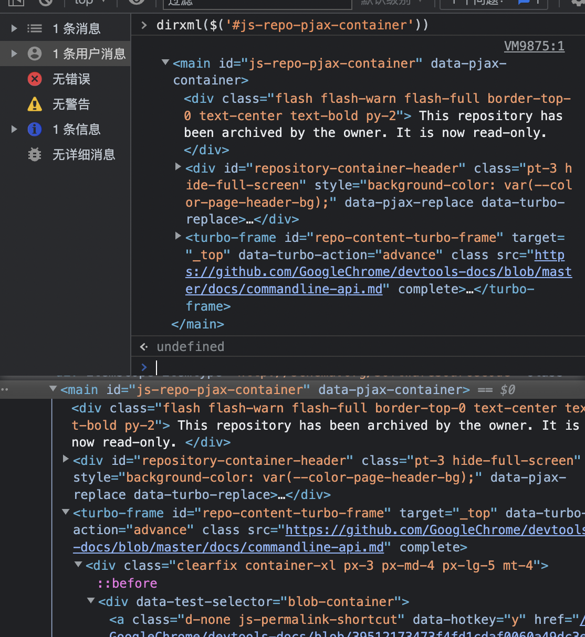This screenshot has height=637, width=585.
Task: Open the turbo-frame src github link in Elements
Action: (x=329, y=538)
